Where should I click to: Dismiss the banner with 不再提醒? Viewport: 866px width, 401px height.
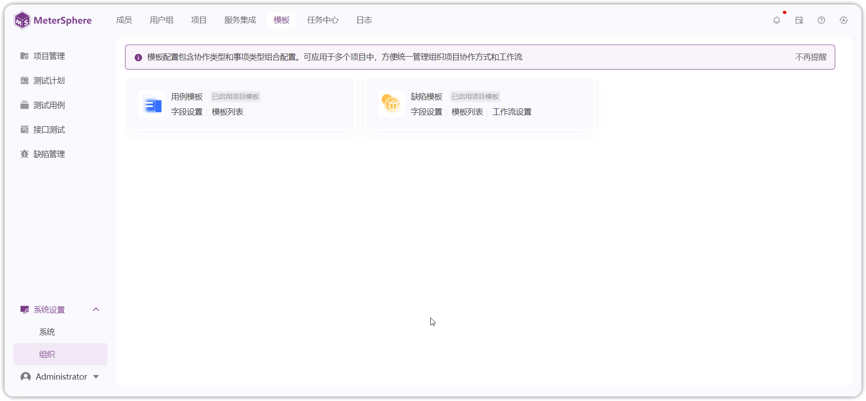click(x=811, y=57)
